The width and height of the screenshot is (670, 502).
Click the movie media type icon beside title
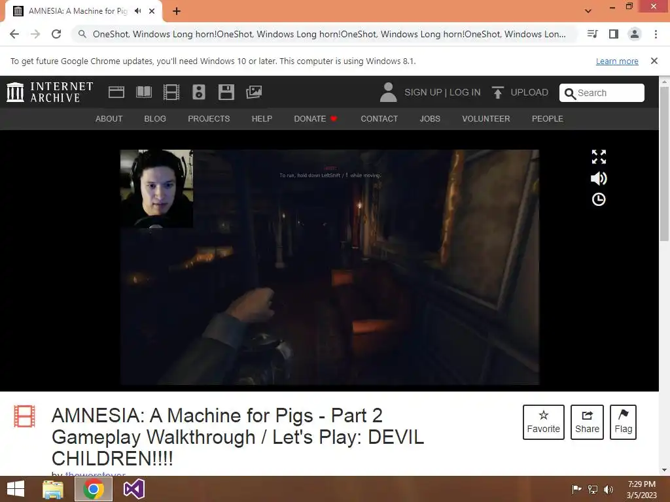tap(24, 416)
